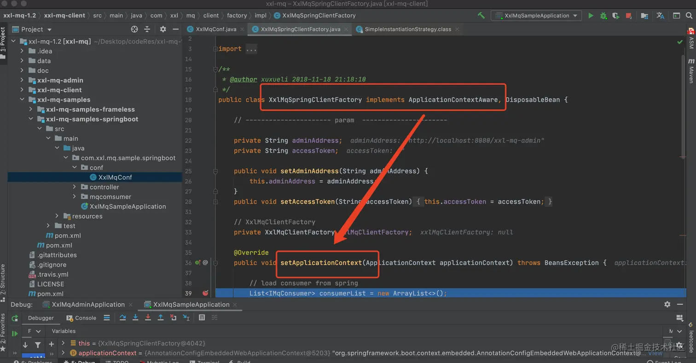This screenshot has width=696, height=363.
Task: Click locate-in-tree target icon in Project panel
Action: [x=134, y=29]
